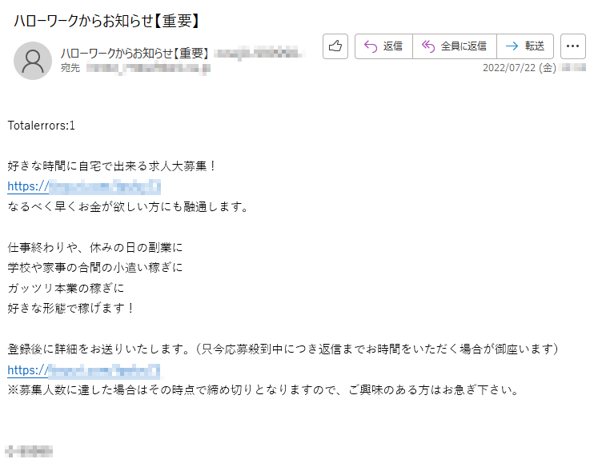Click the 全員に返信 reply-all button
The width and height of the screenshot is (598, 471).
tap(455, 46)
